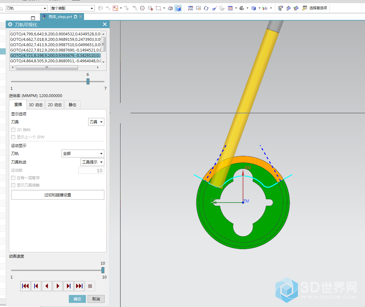Click the 运动数 input field
365x307 pixels.
tap(91, 170)
